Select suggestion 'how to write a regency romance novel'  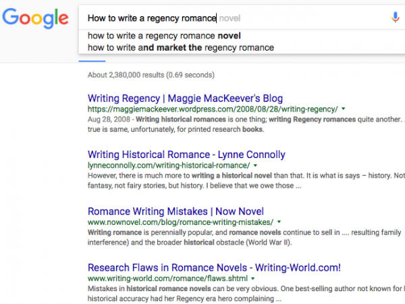pyautogui.click(x=164, y=36)
